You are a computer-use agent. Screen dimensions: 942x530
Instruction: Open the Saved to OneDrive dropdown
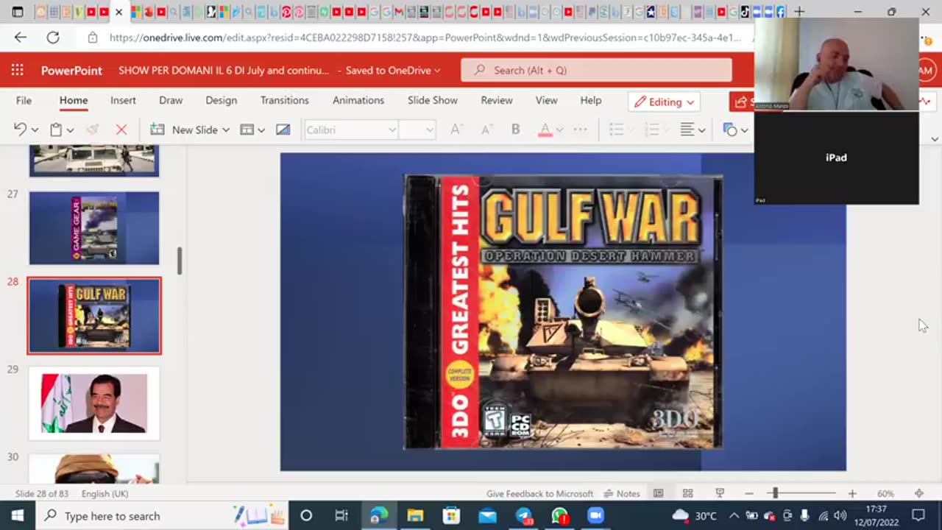pyautogui.click(x=393, y=71)
